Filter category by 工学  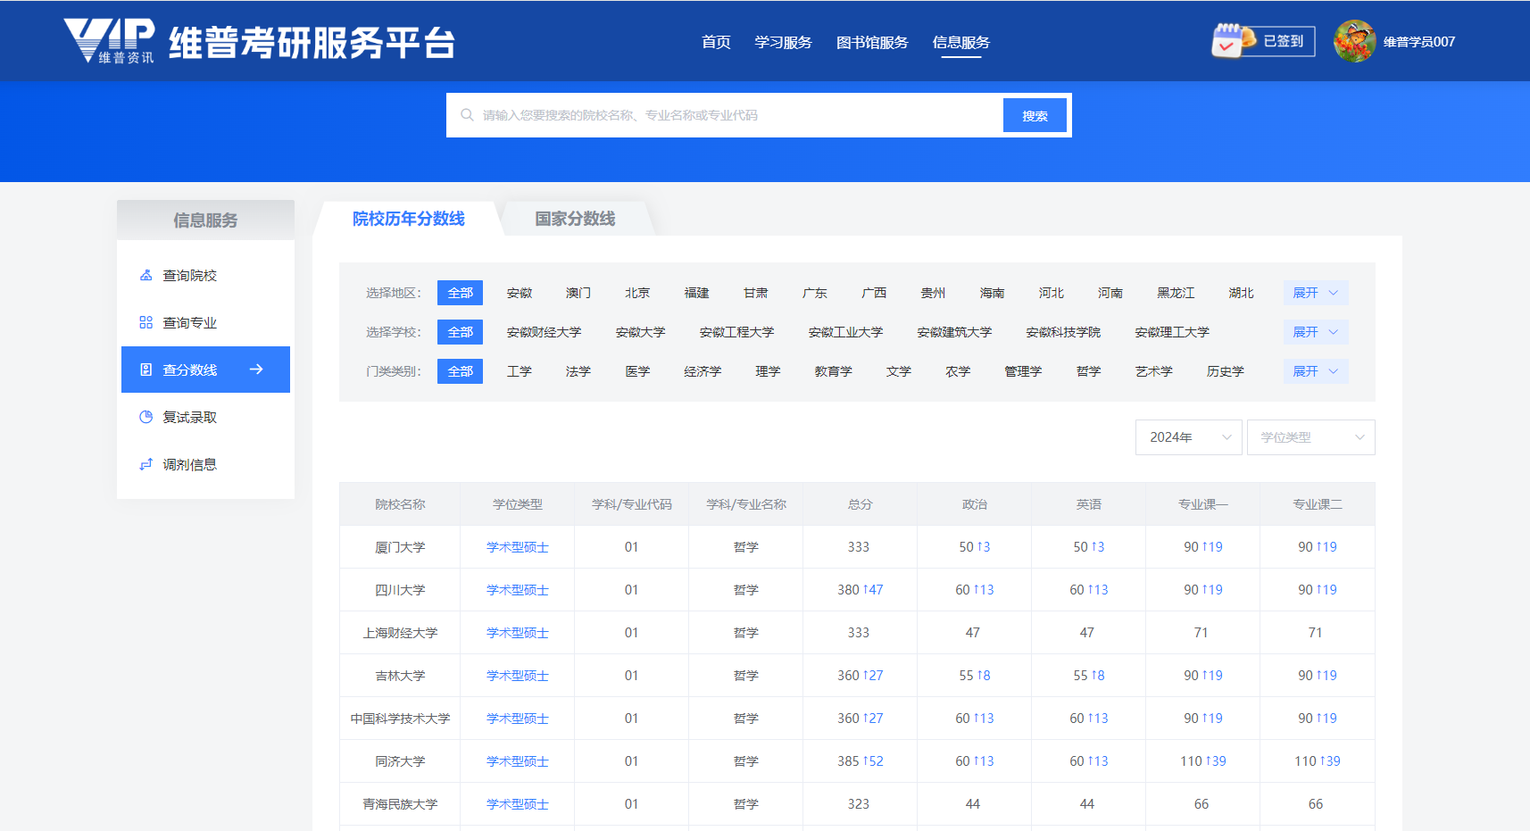tap(519, 371)
